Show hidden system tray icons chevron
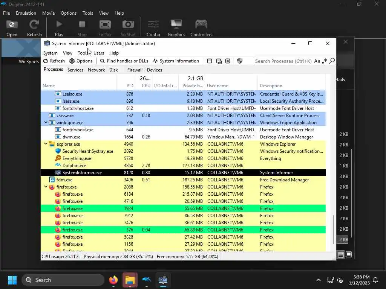Viewport: 386px width, 289px height. coord(318,280)
